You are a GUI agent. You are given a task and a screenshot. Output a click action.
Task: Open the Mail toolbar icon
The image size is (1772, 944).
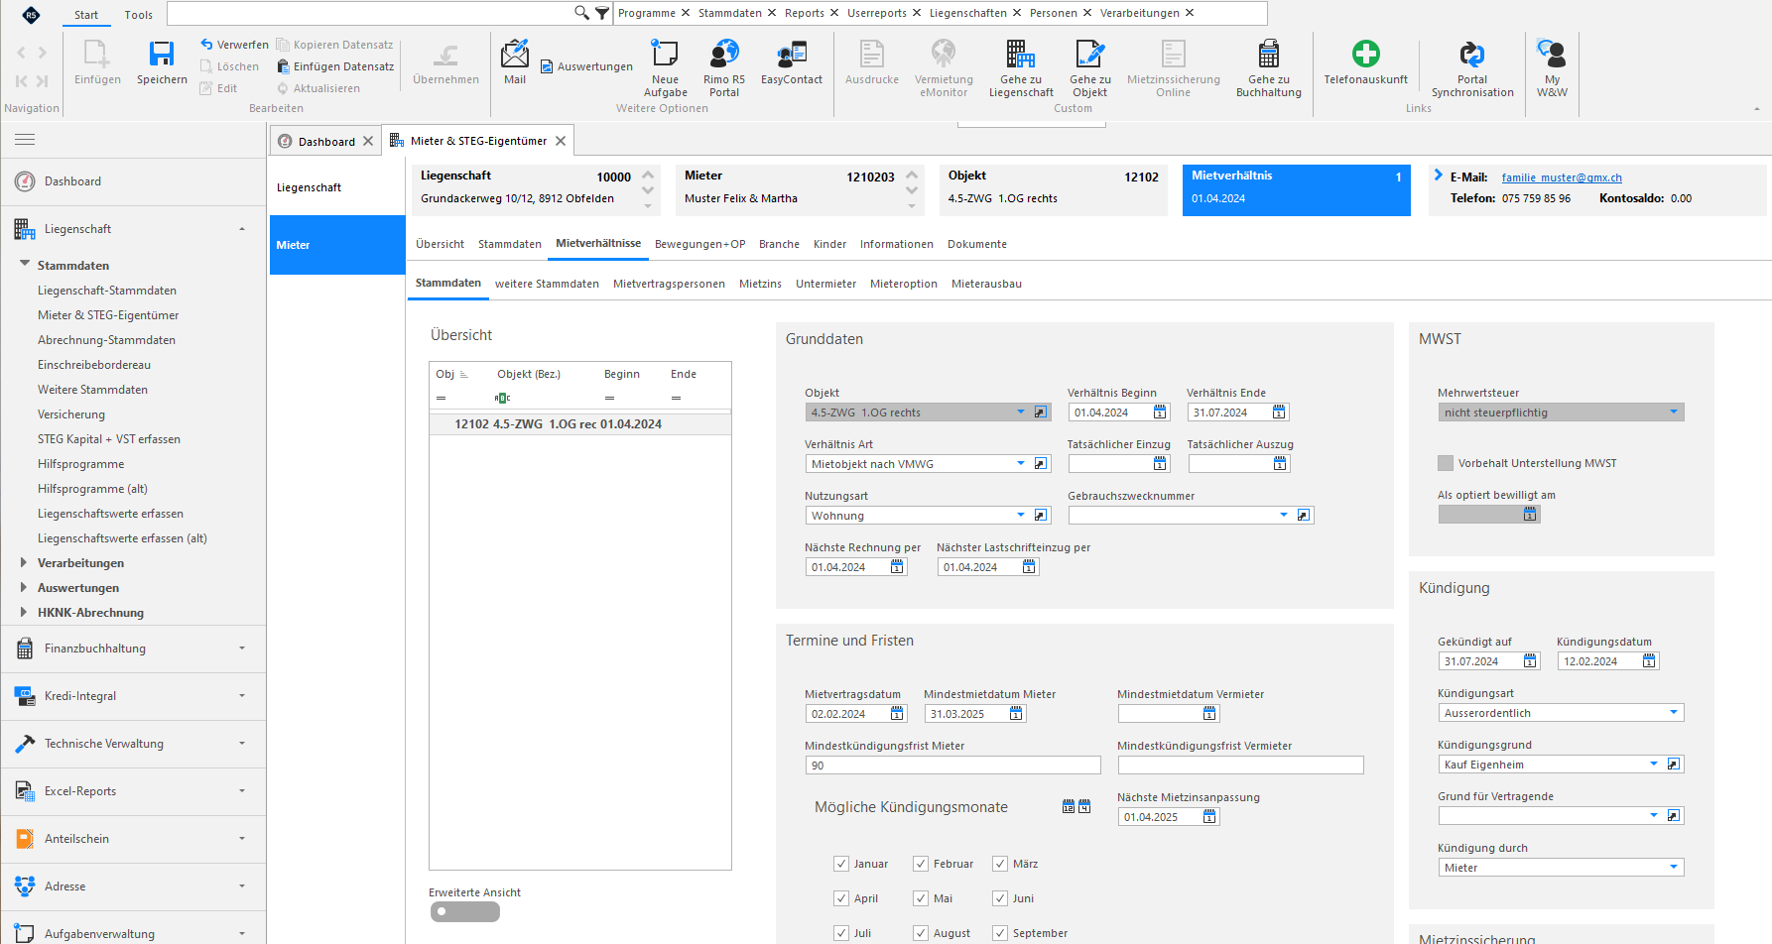coord(515,54)
